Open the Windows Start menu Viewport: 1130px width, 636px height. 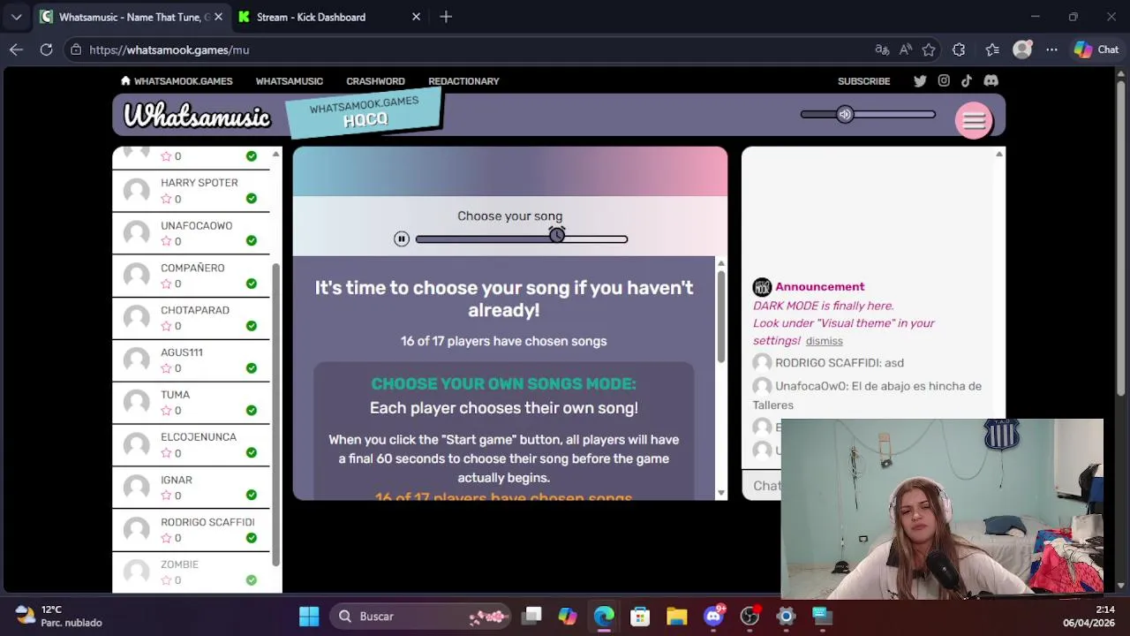pyautogui.click(x=309, y=617)
